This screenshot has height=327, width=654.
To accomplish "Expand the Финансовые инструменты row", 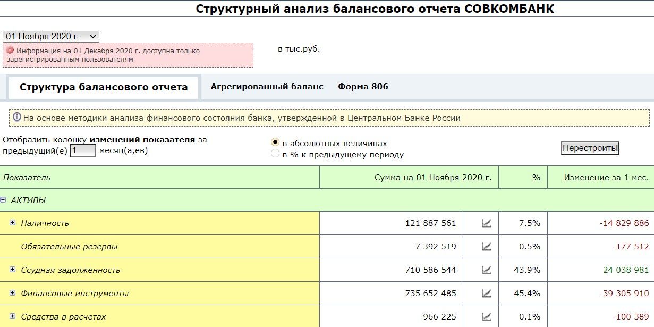I will tap(13, 293).
